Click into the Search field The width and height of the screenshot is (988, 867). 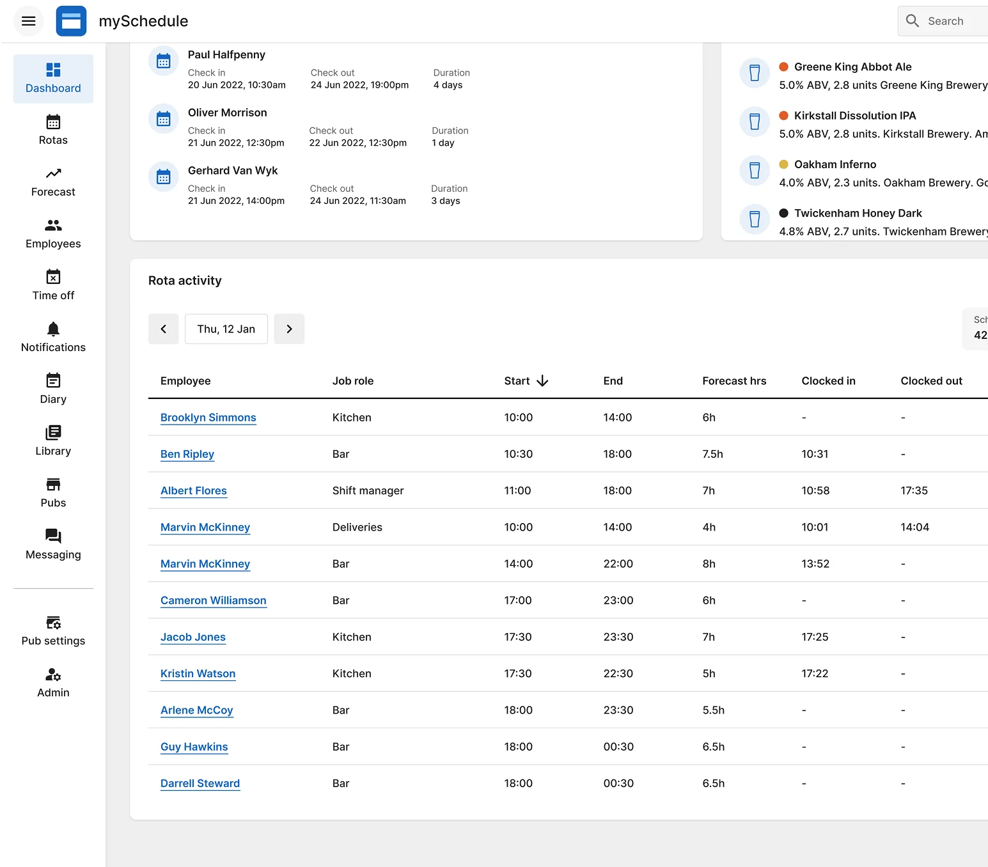point(943,21)
